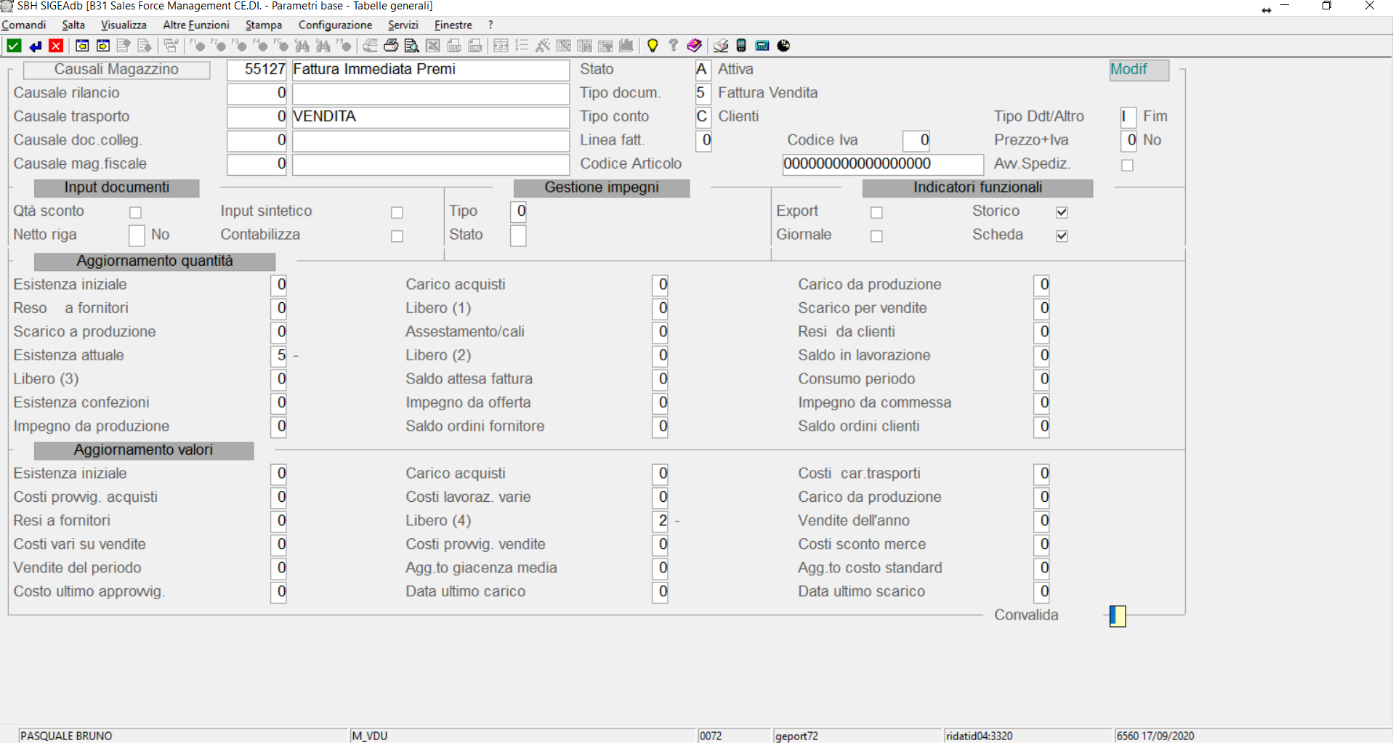Click the printer icon in toolbar
Viewport: 1393px width, 743px height.
click(391, 46)
